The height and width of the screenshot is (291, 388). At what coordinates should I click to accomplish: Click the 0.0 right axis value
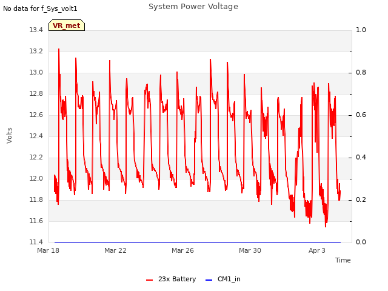coord(361,242)
